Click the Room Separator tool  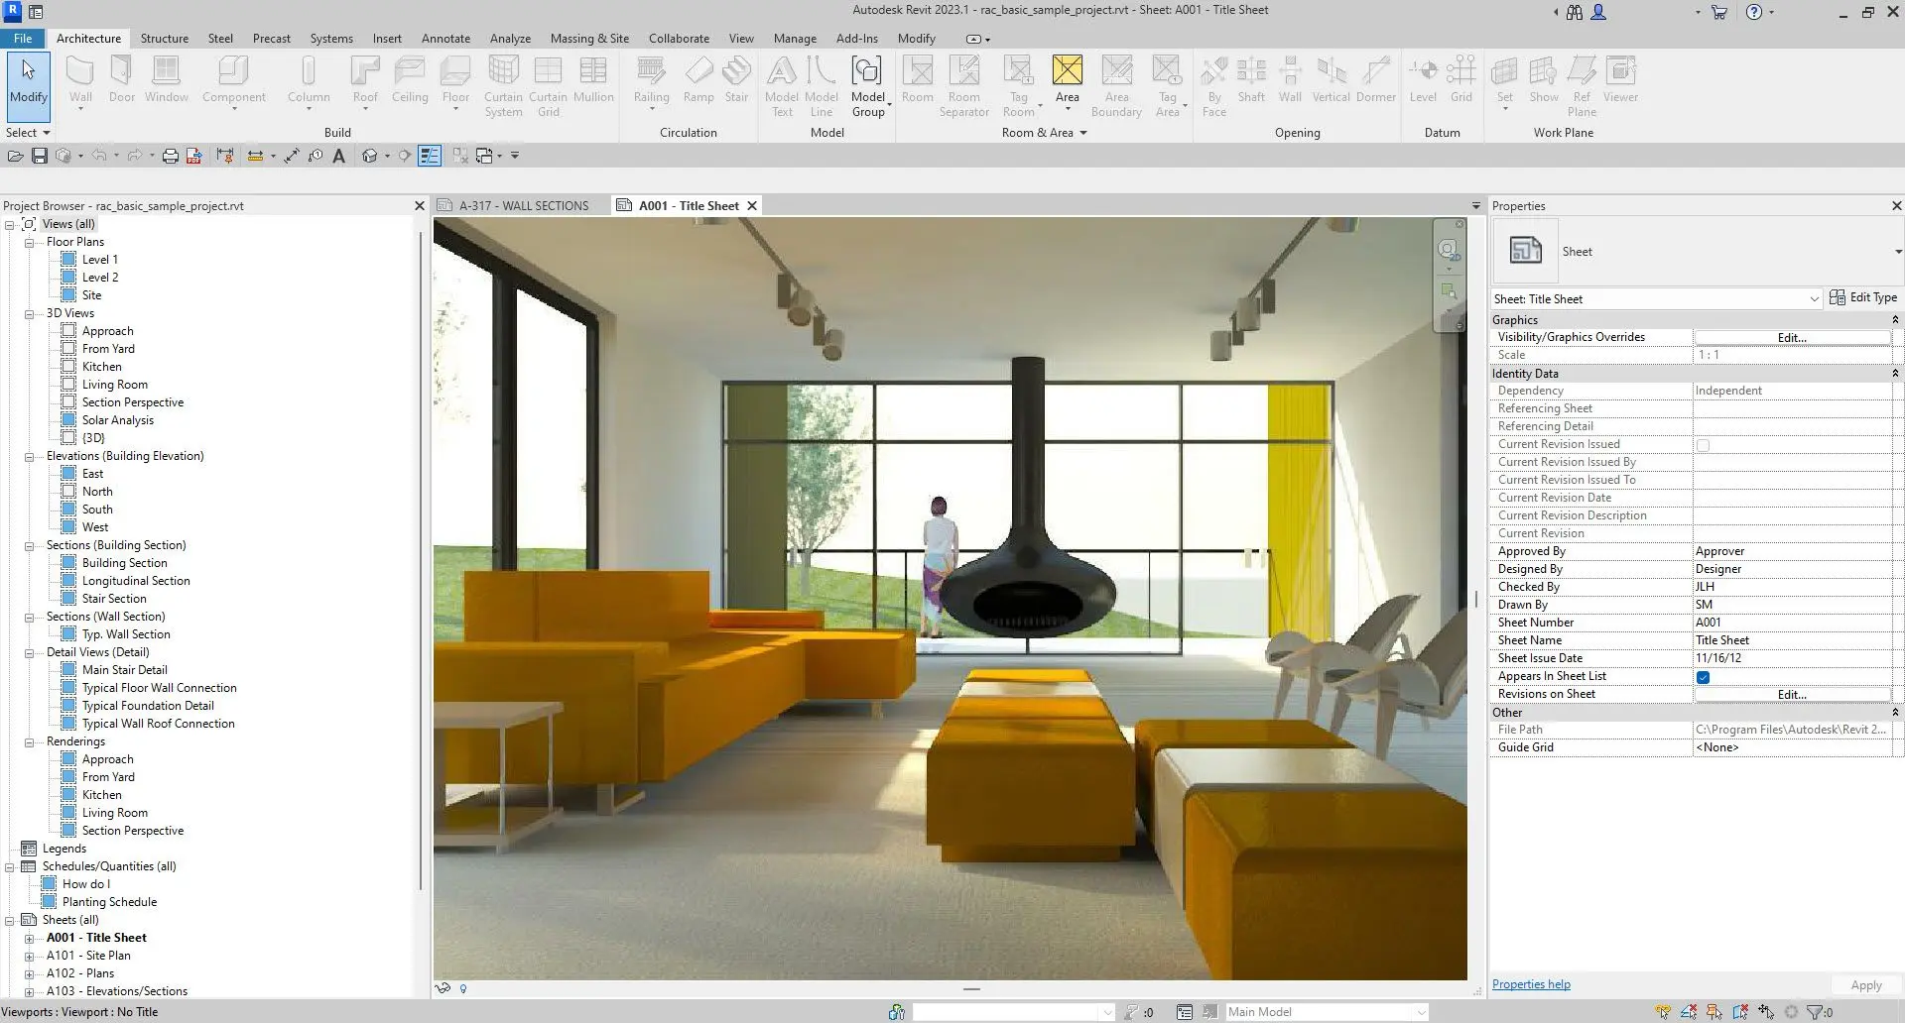click(x=963, y=87)
